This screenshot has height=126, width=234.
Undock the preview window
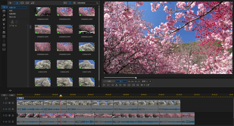(148, 85)
